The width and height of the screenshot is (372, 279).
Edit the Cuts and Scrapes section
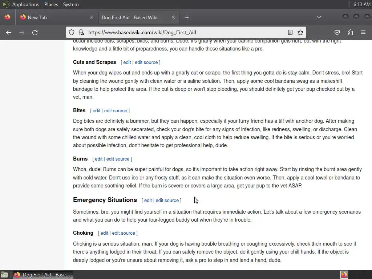(127, 62)
